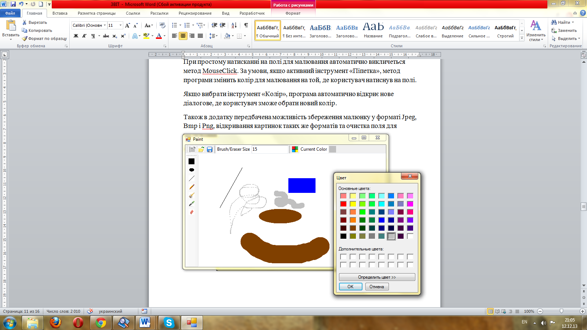
Task: Toggle superscript x² formatting
Action: 123,36
